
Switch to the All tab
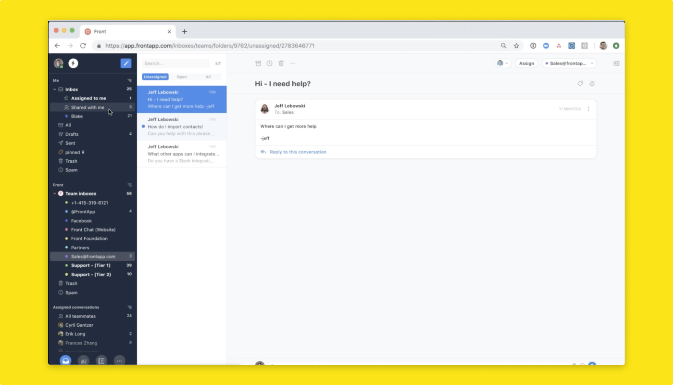coord(208,77)
